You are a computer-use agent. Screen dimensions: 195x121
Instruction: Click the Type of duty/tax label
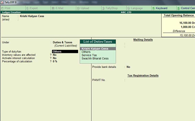[12, 52]
